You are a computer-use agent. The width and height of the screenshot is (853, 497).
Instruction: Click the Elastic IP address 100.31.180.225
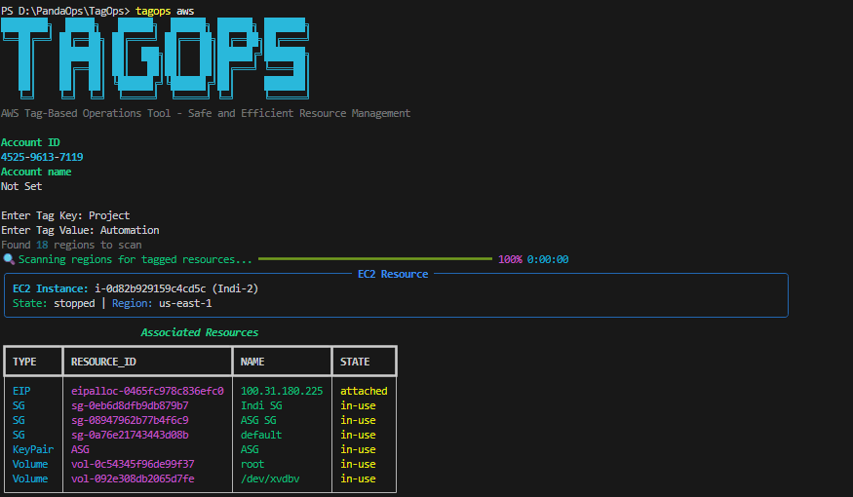(x=282, y=391)
